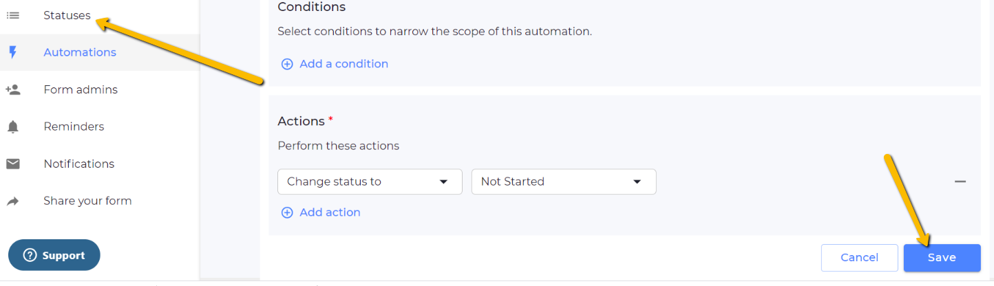The width and height of the screenshot is (994, 286).
Task: Click the Share your form arrow icon
Action: [13, 201]
